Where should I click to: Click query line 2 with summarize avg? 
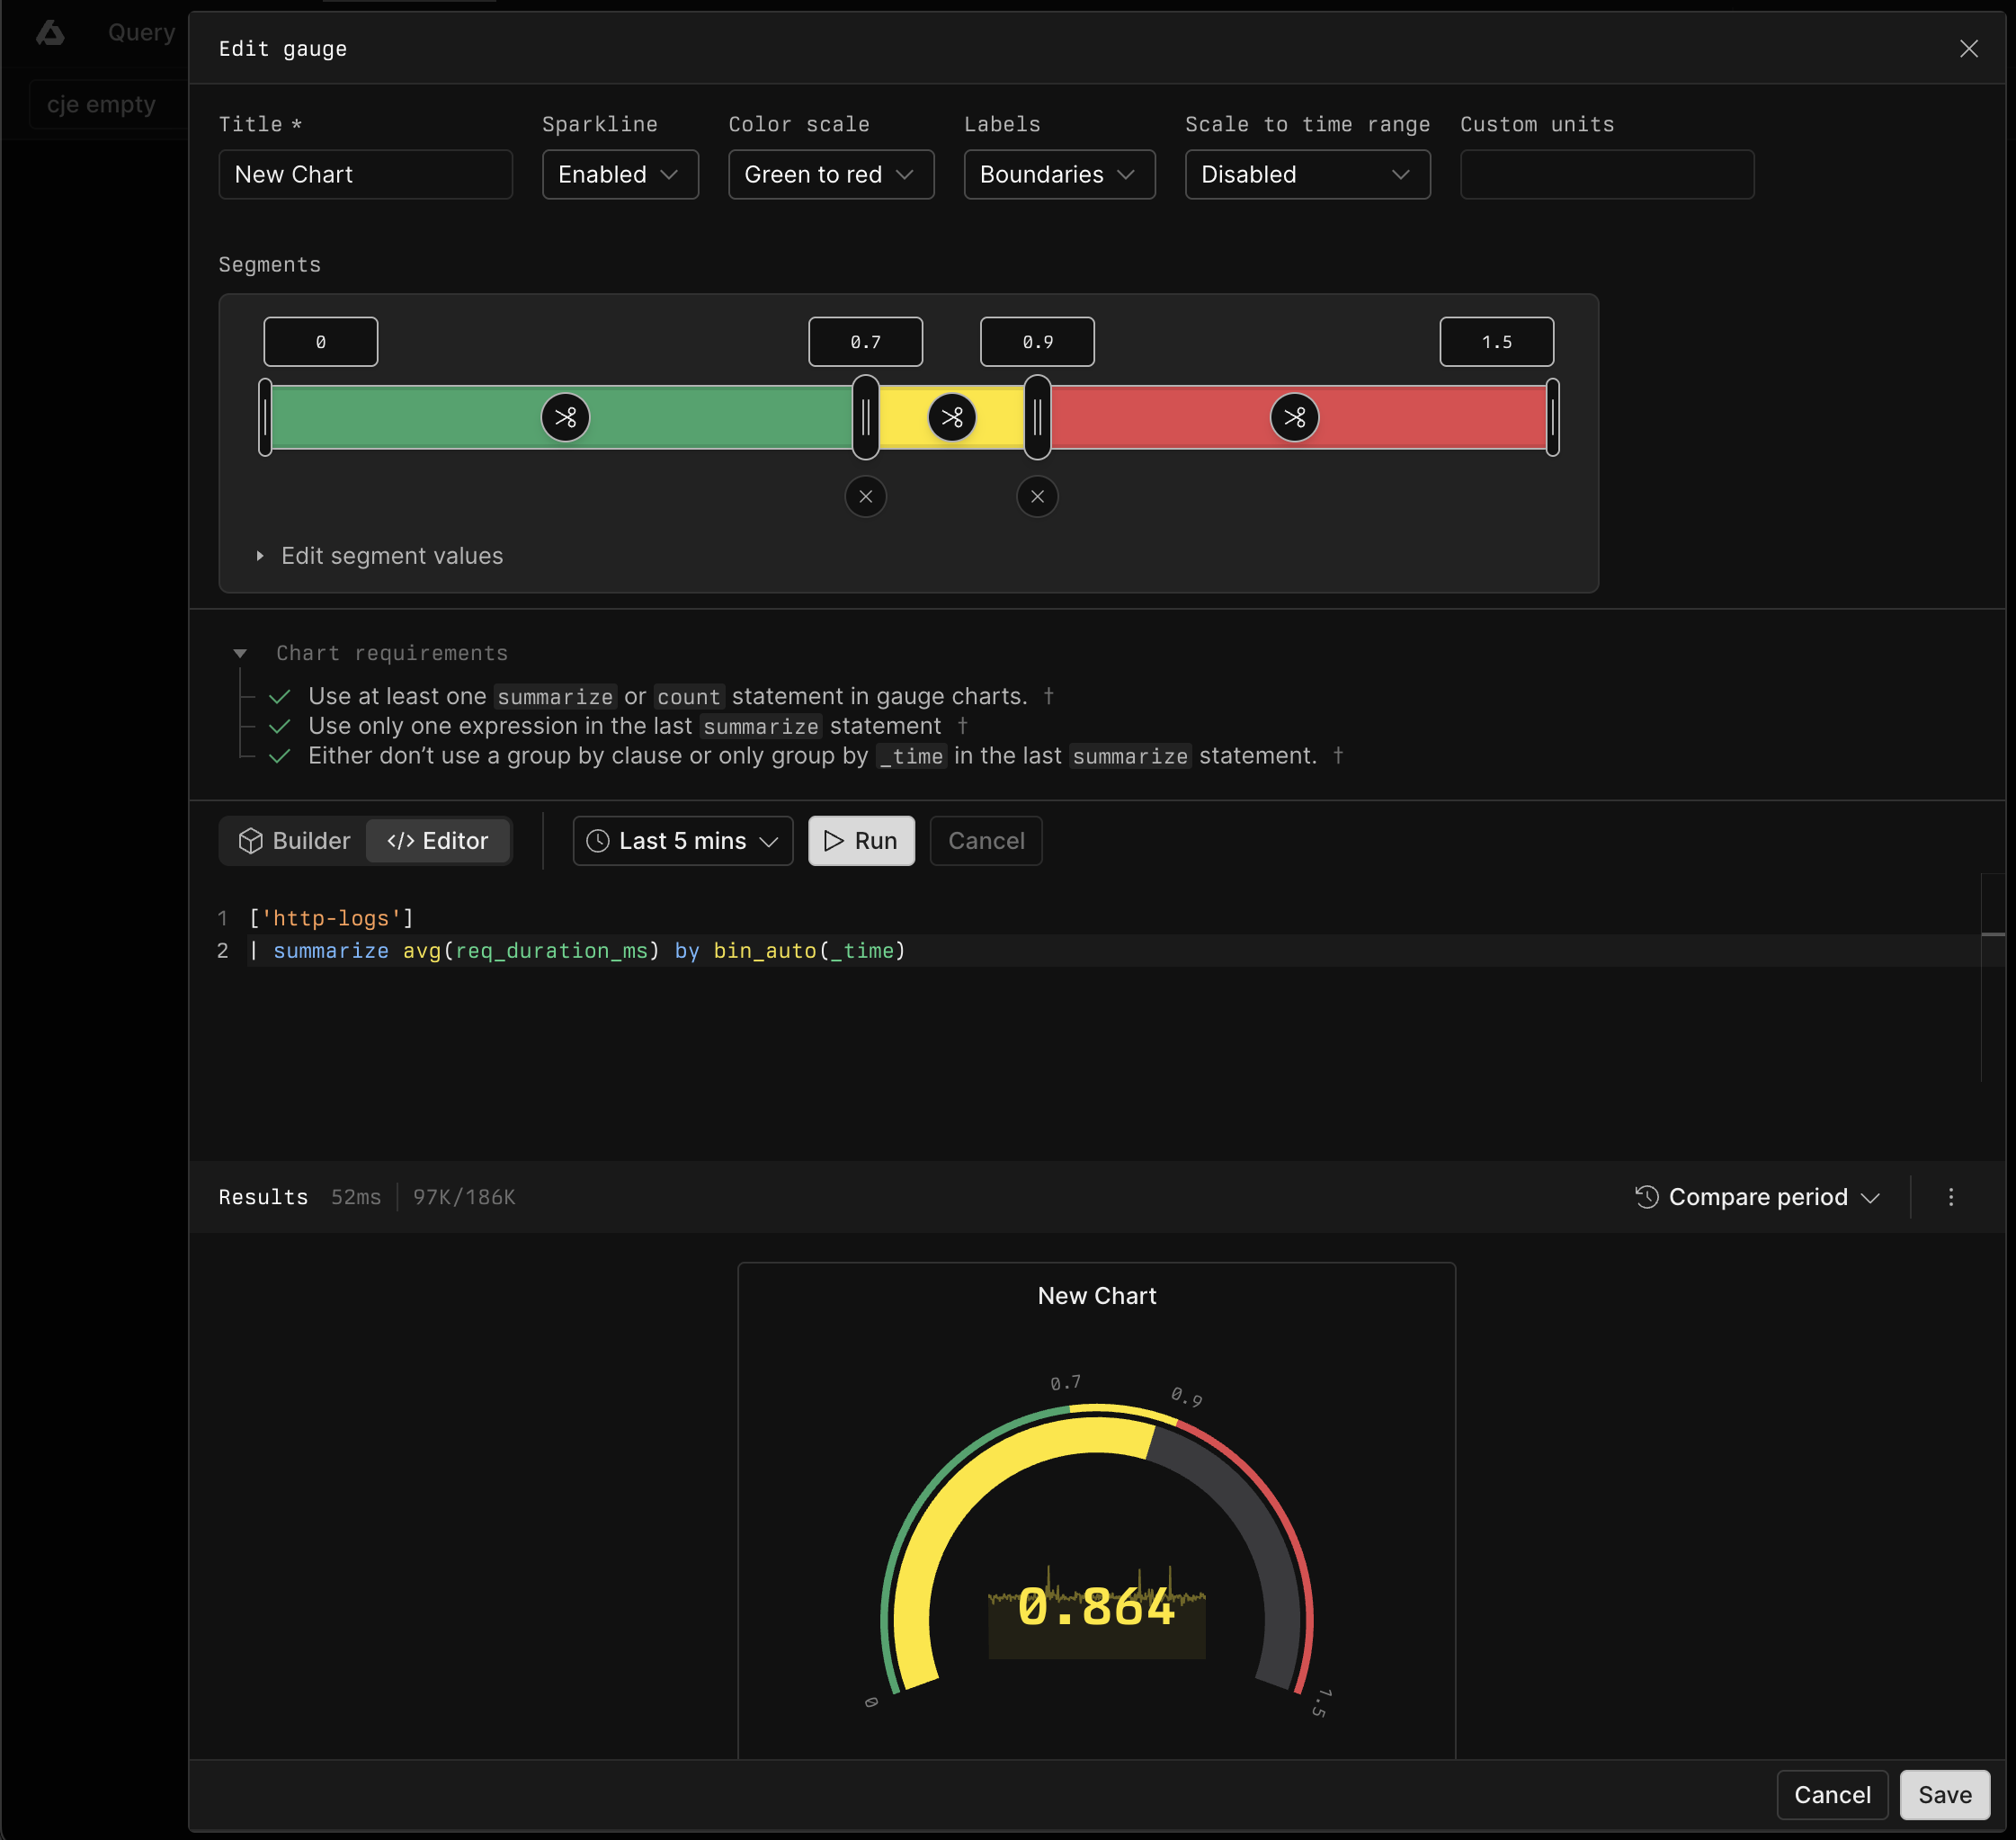[x=577, y=950]
